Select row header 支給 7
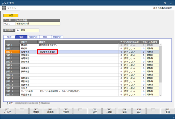The image size is (175, 119). tap(12, 65)
